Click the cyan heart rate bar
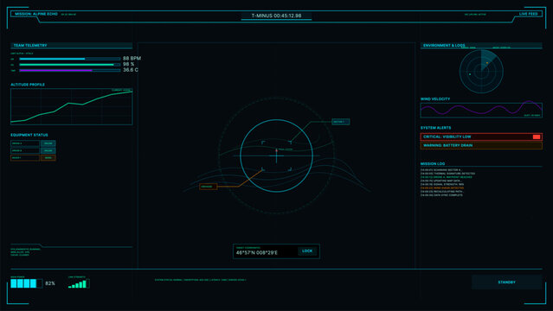Viewport: 553px width, 311px height. coord(70,59)
